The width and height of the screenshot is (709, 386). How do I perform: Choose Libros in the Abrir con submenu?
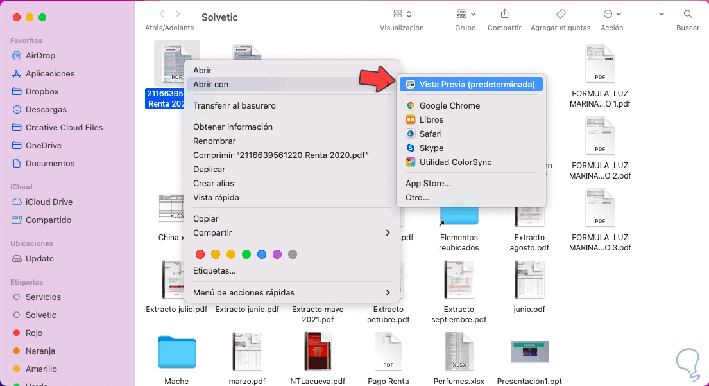click(471, 120)
